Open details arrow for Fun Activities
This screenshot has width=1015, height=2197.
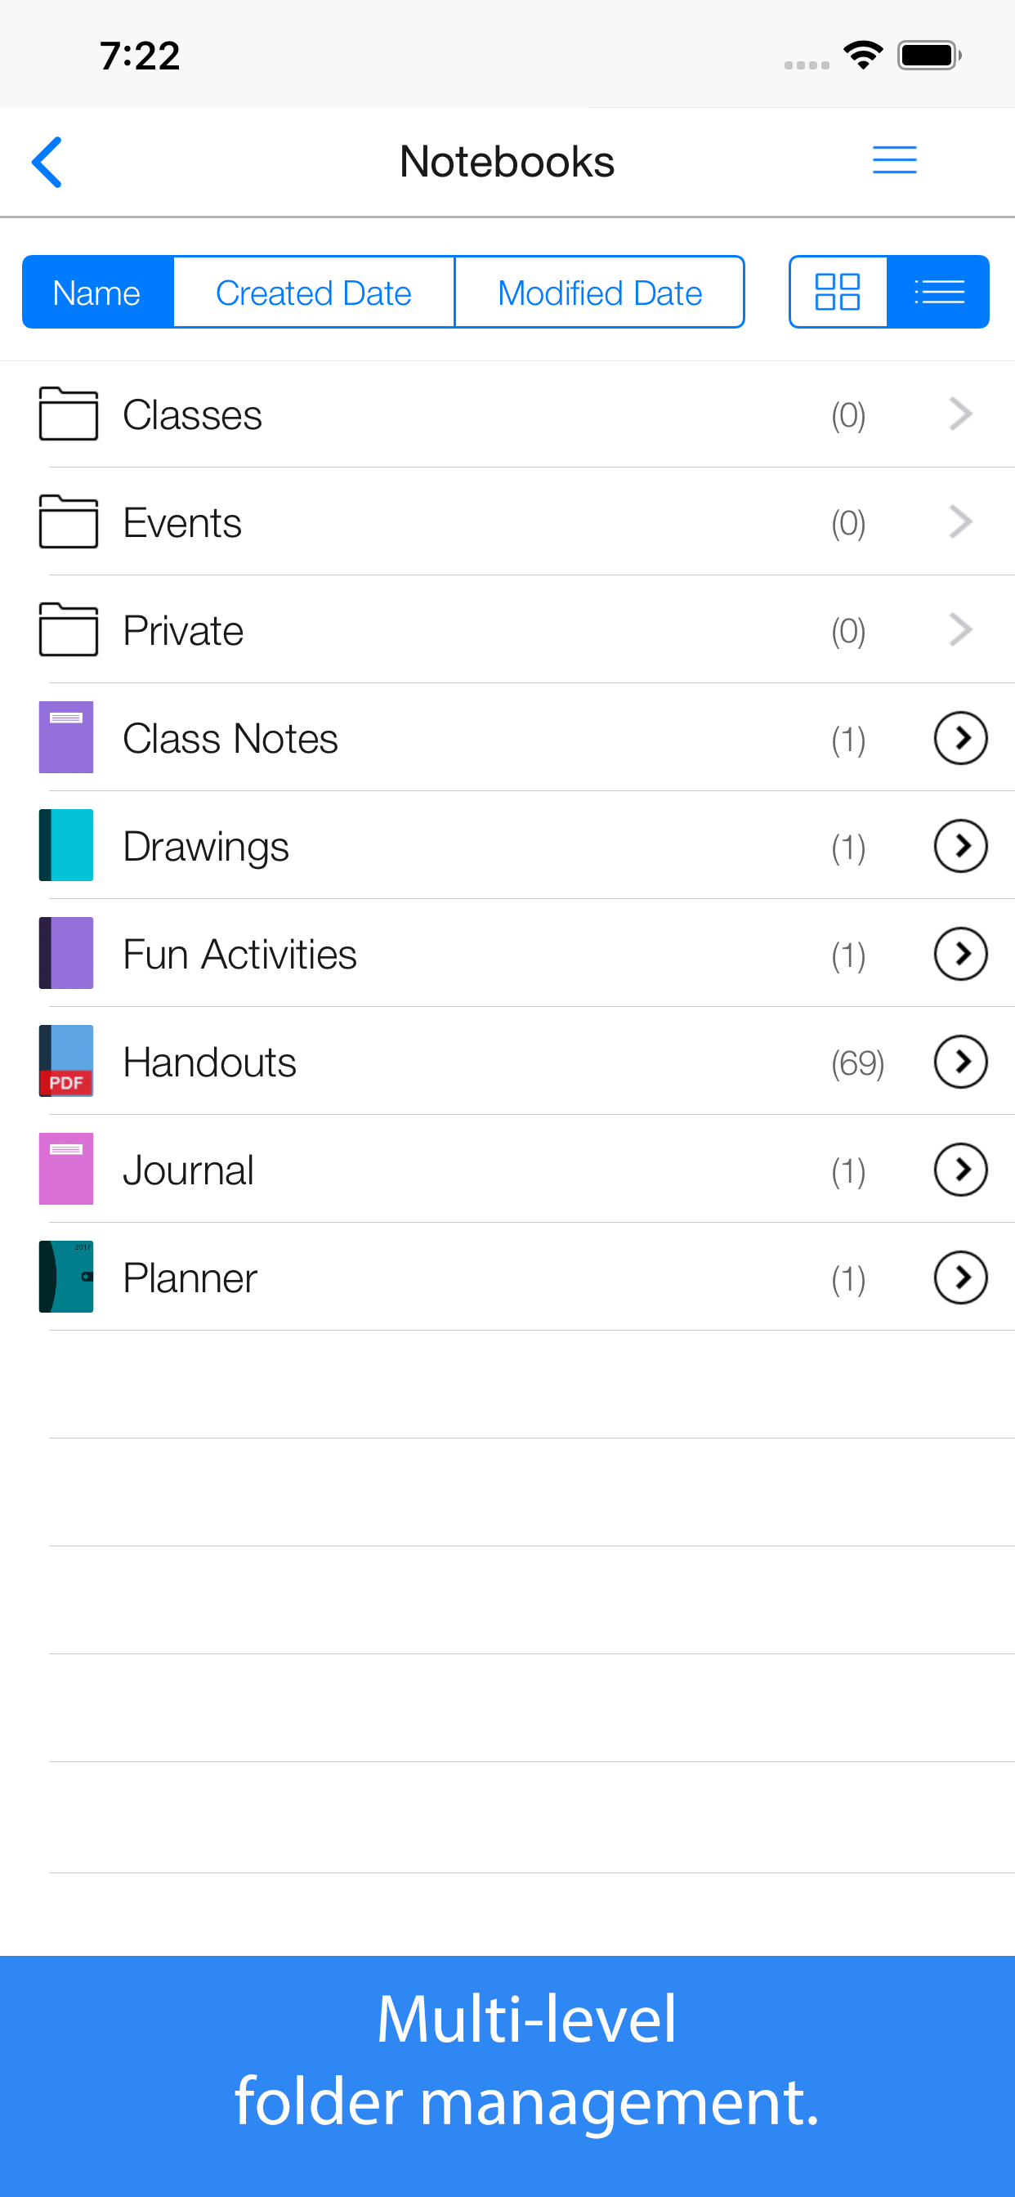(960, 954)
